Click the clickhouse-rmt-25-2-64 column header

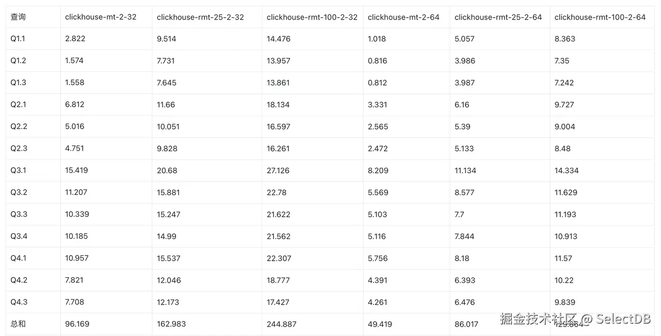498,17
